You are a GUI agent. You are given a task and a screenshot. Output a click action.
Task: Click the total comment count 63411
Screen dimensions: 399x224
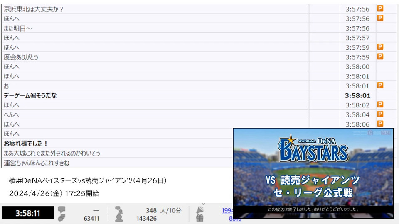[x=91, y=219]
